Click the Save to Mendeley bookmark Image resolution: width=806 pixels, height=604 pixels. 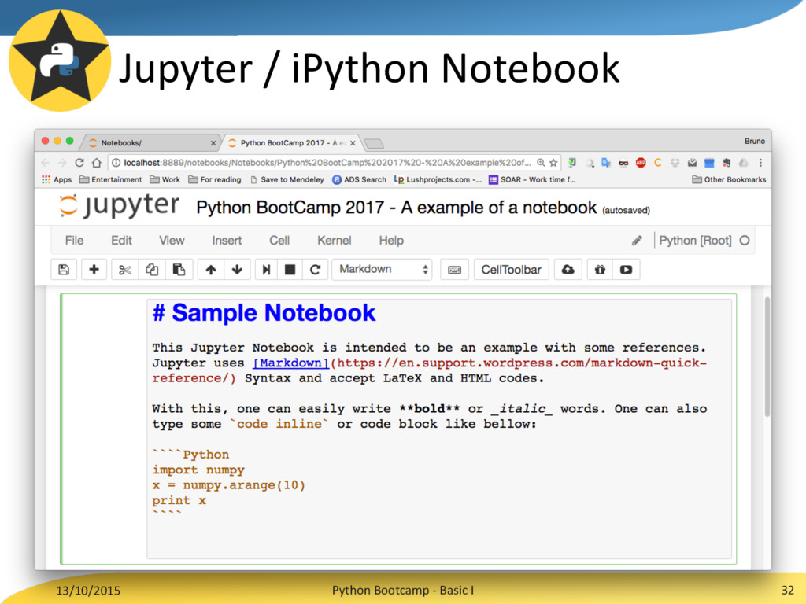click(287, 179)
